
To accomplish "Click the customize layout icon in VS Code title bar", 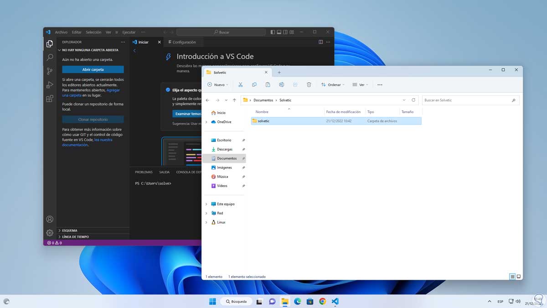I will (292, 32).
